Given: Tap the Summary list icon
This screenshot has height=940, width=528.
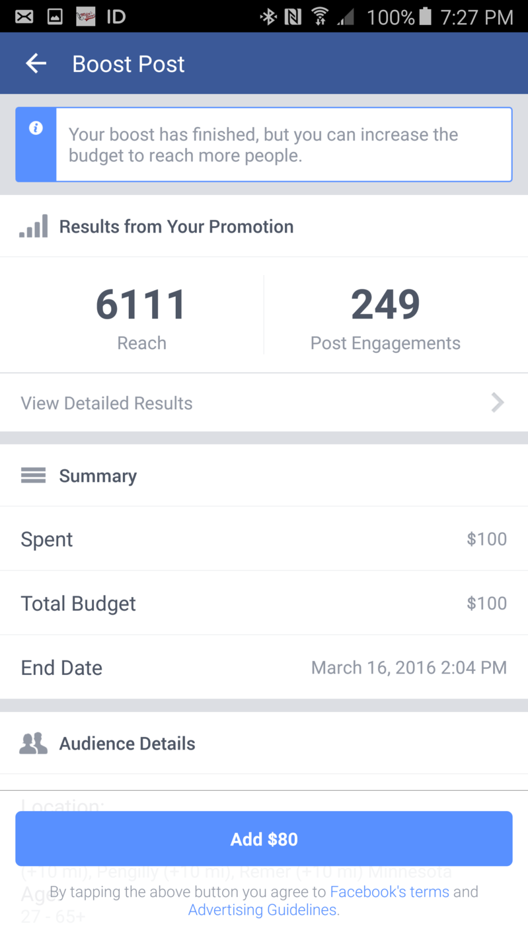Looking at the screenshot, I should point(33,475).
